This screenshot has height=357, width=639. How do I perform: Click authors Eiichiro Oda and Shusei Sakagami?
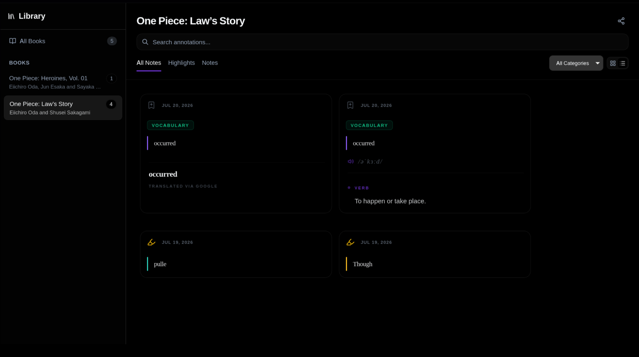coord(50,112)
